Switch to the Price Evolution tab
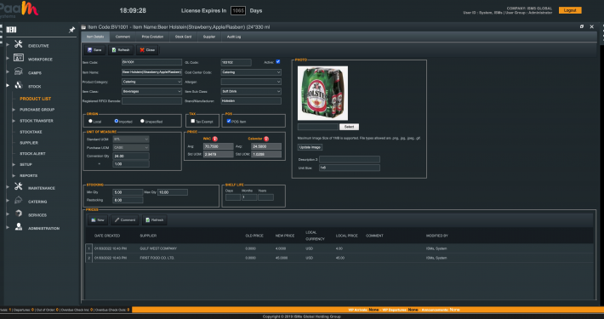The image size is (604, 319). coord(152,37)
